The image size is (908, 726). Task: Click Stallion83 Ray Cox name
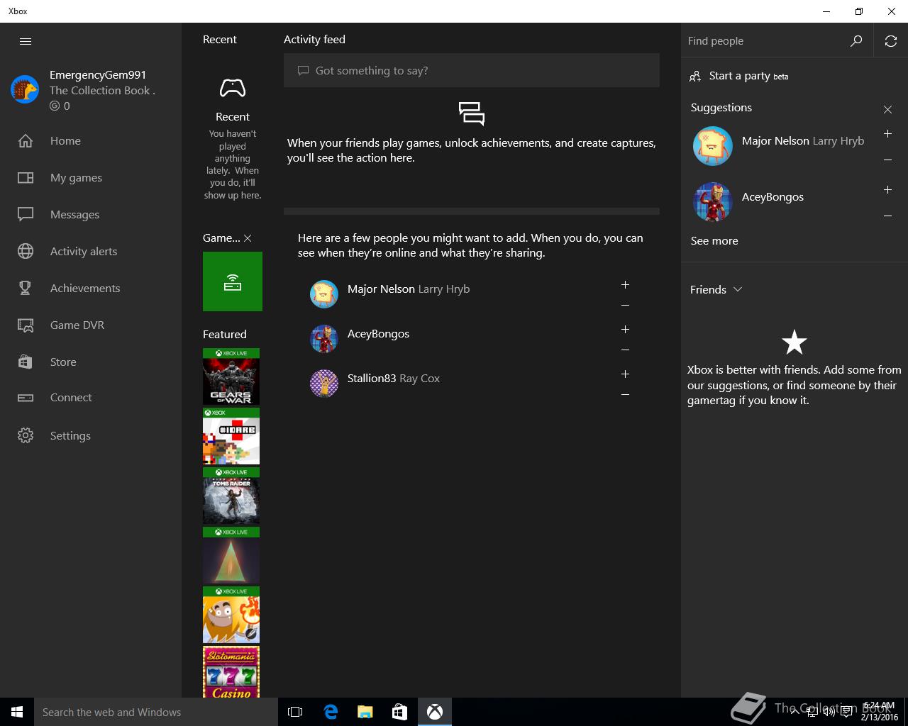(394, 378)
